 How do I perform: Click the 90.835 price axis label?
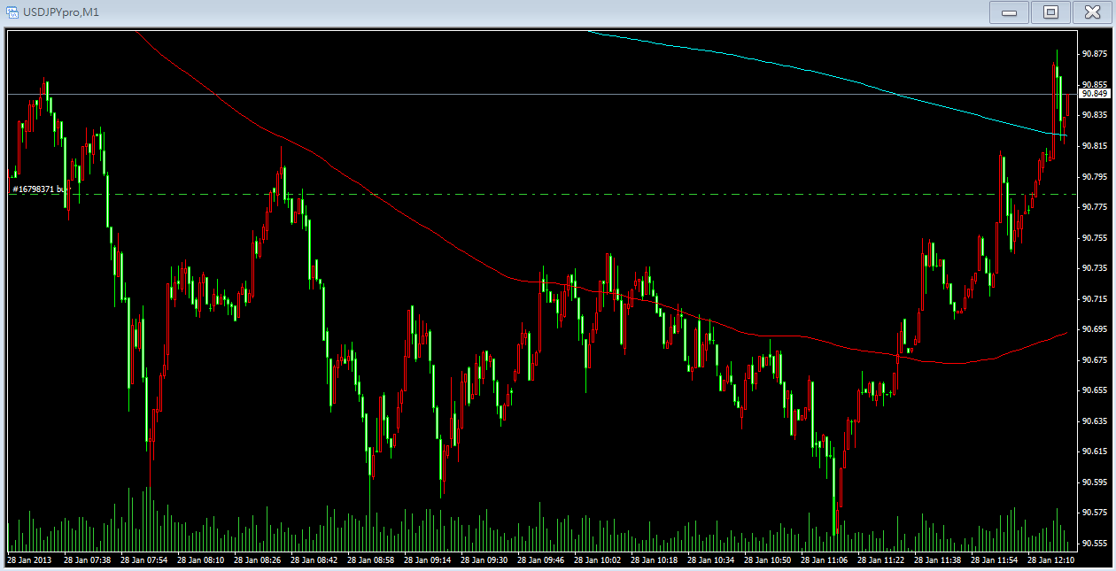1095,115
